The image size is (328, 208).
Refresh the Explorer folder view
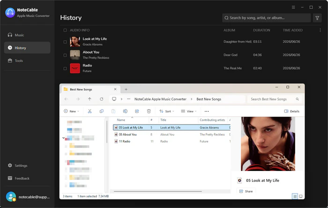point(102,99)
